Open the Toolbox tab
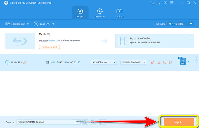 119,13
